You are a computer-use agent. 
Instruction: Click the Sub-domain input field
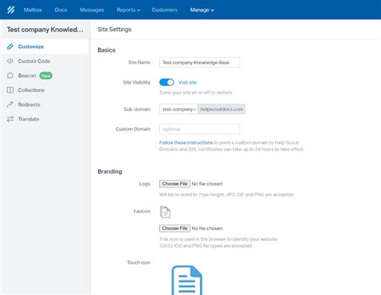[x=178, y=109]
